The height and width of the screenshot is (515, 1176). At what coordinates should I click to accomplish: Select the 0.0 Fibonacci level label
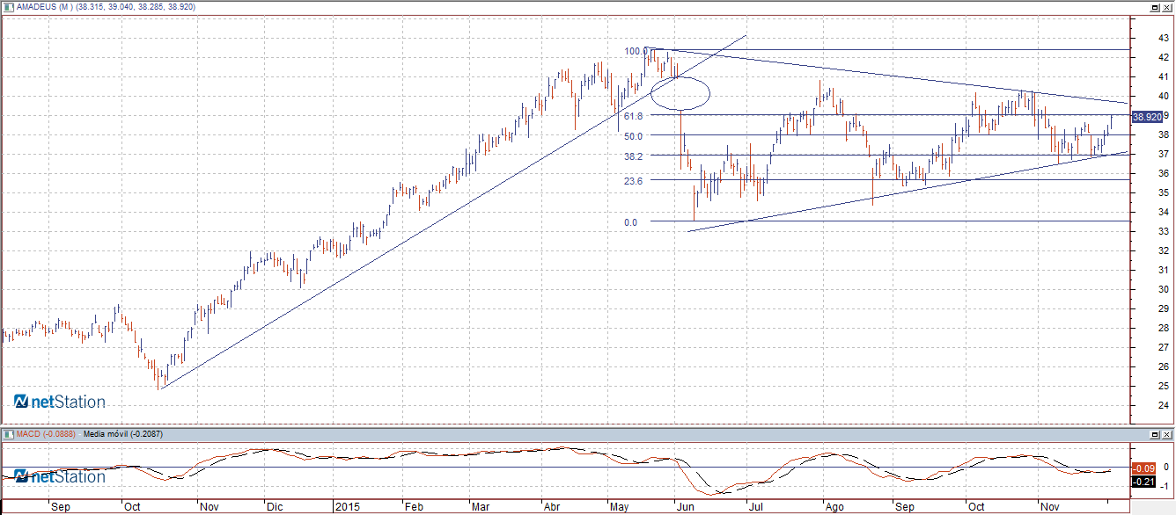[x=630, y=222]
